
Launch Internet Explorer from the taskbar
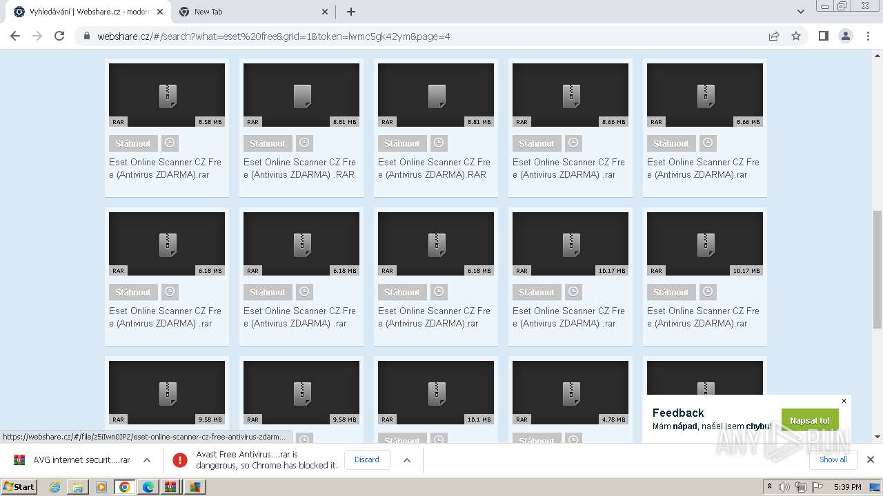click(x=54, y=487)
